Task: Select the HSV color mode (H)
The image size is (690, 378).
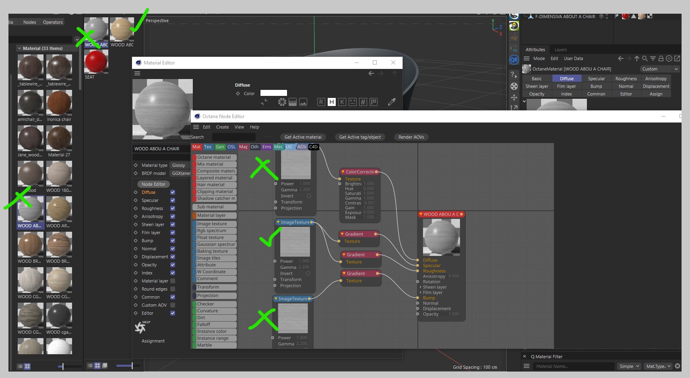Action: pos(331,102)
